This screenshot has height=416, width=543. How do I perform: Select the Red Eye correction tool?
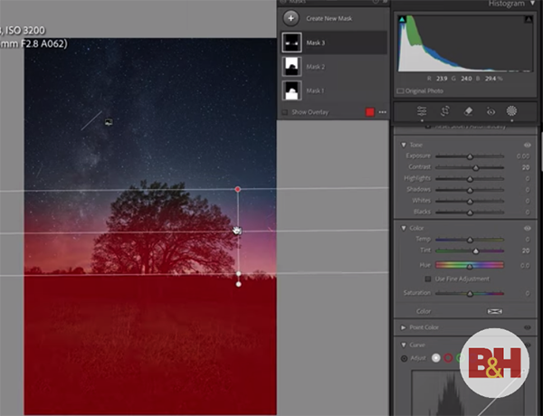(491, 111)
